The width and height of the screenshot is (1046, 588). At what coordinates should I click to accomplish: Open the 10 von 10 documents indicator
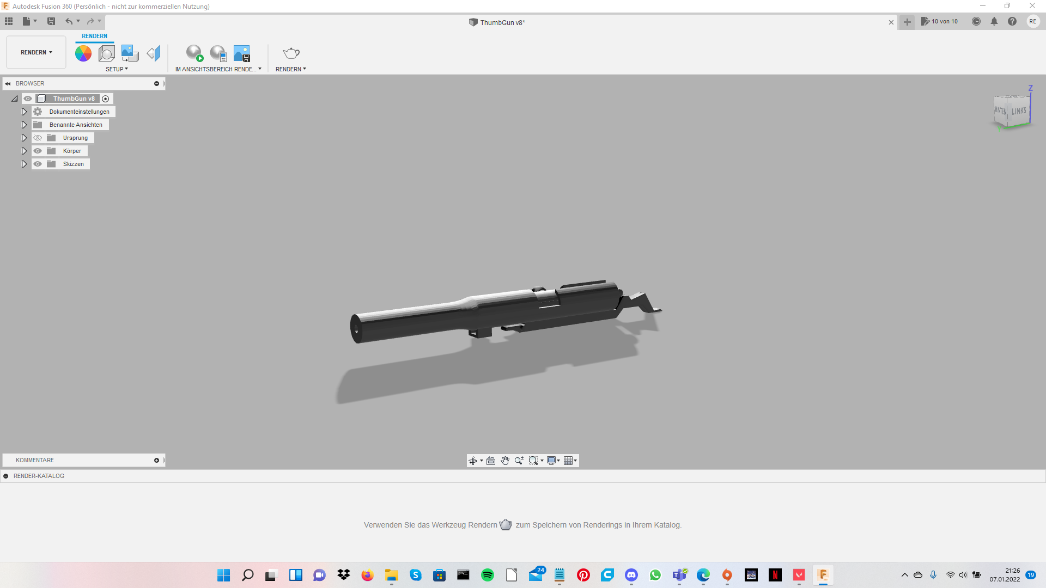coord(939,21)
